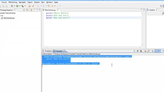Viewport: 164px width, 92px height.
Task: Collapse all in Package Explorer
Action: coord(24,10)
